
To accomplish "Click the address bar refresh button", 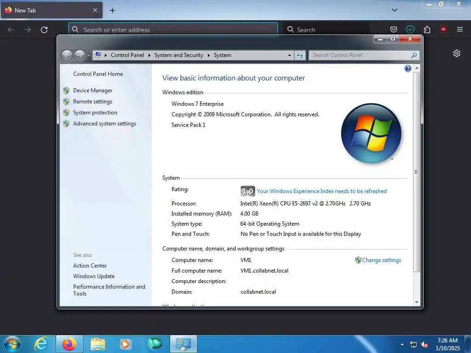I will [x=300, y=55].
